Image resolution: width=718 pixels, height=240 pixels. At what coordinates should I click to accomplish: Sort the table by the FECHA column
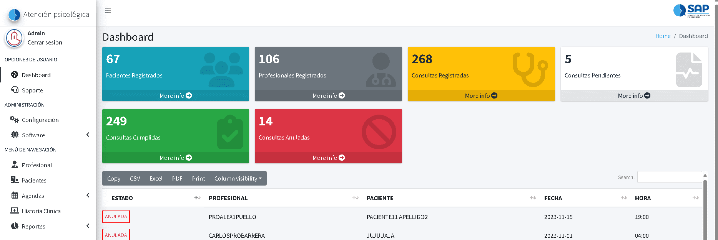tap(585, 198)
